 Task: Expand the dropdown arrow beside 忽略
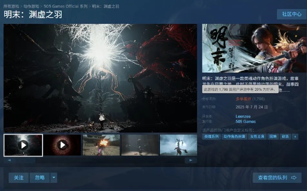pos(54,178)
